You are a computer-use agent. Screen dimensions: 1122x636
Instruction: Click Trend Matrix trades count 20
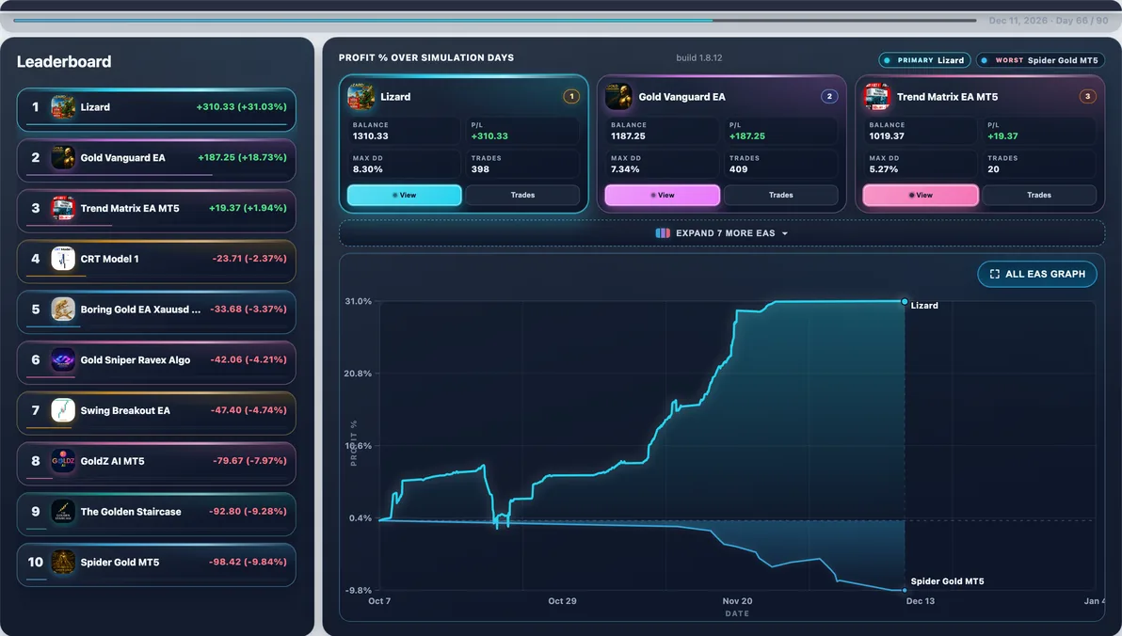click(993, 169)
